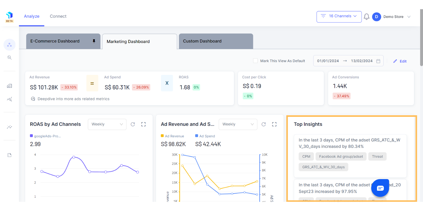Click the pencil Edit icon
The width and height of the screenshot is (423, 211).
tap(395, 61)
